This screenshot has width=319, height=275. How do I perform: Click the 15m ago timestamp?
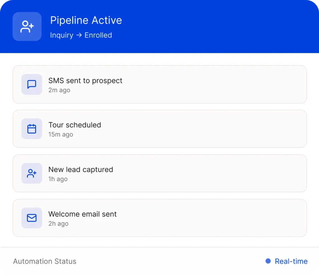(61, 135)
